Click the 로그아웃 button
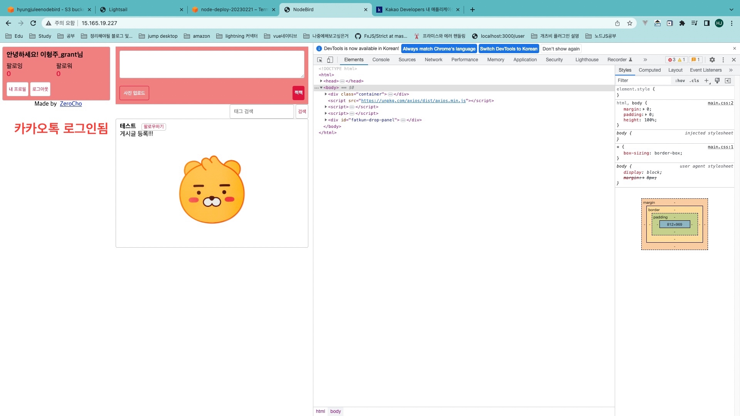Screen dimensions: 740x416 (x=40, y=89)
